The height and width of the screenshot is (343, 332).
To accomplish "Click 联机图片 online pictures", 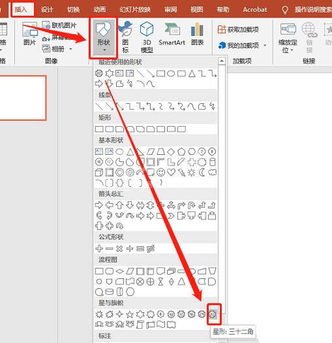I will click(x=59, y=25).
